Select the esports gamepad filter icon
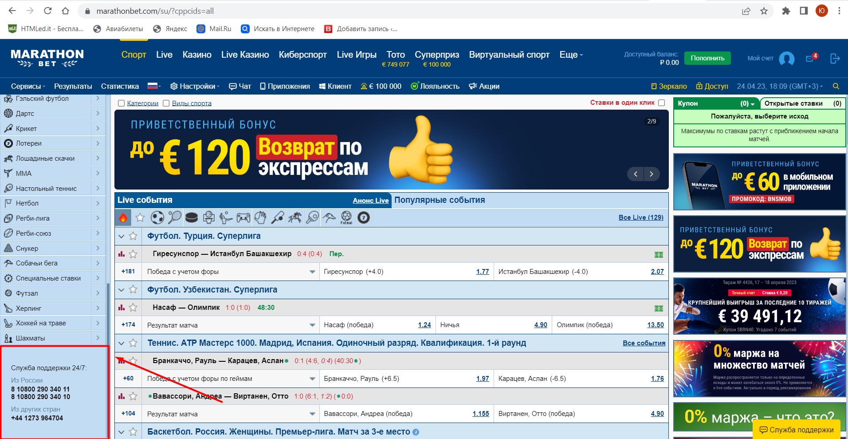Screen dimensions: 848x439 click(243, 218)
